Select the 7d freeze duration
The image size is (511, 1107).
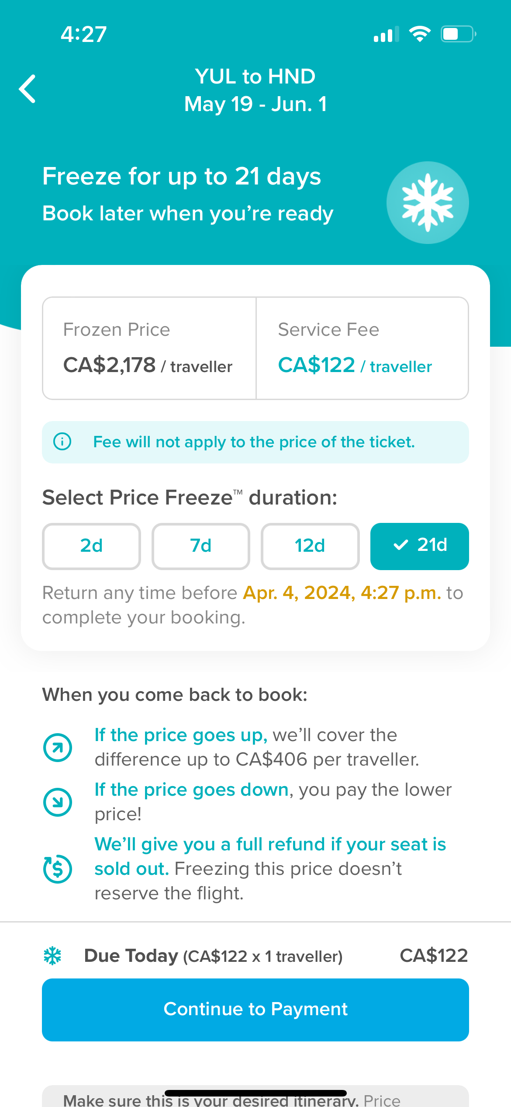point(200,546)
